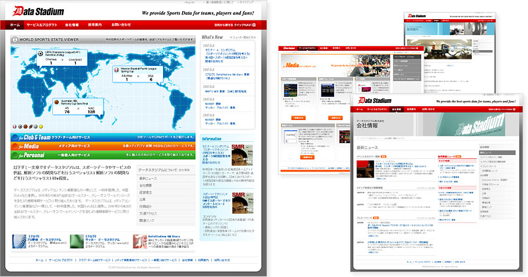Open the クイックNAVI dropdown on the main page
This screenshot has width=528, height=277.
tap(235, 25)
